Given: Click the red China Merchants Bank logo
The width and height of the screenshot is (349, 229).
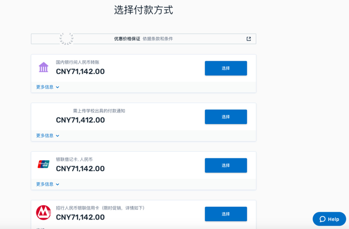Looking at the screenshot, I should [x=43, y=213].
